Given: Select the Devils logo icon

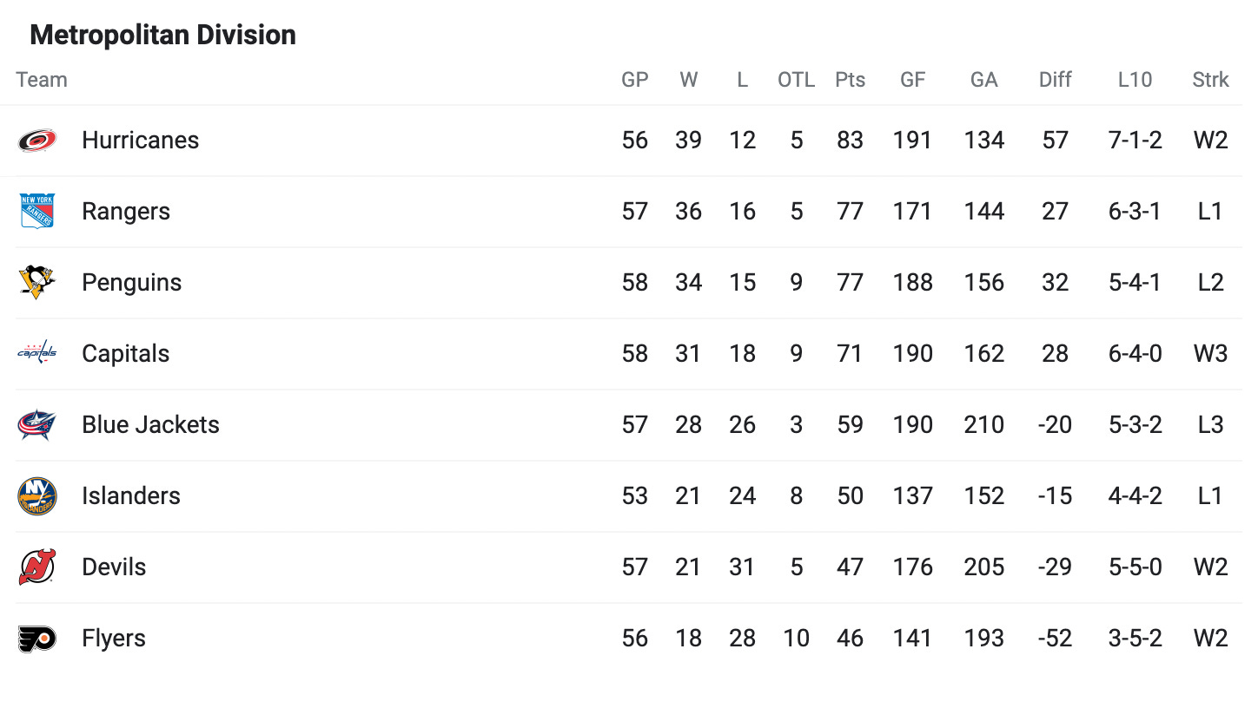Looking at the screenshot, I should [37, 567].
